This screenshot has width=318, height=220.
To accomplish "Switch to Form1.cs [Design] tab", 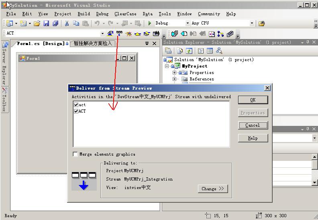I will [41, 43].
